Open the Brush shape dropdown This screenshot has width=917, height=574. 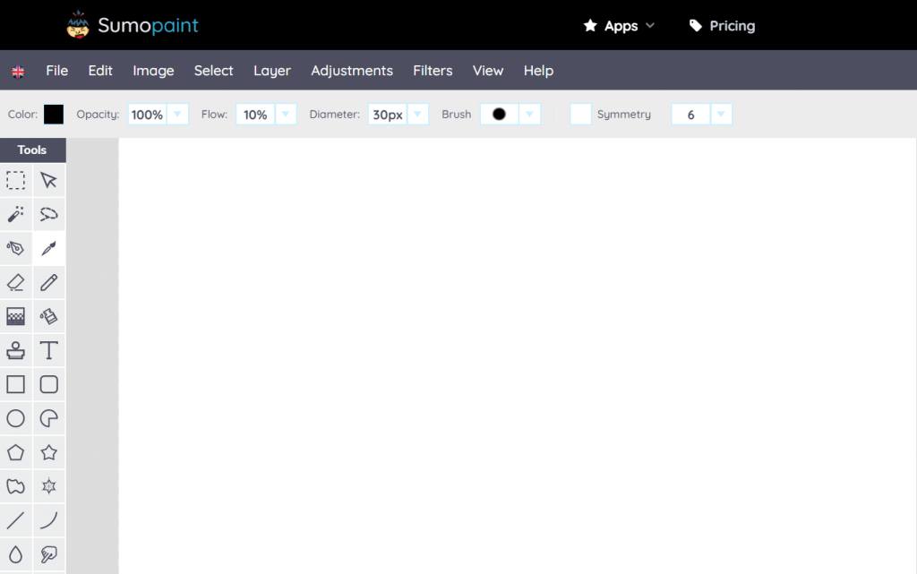529,114
